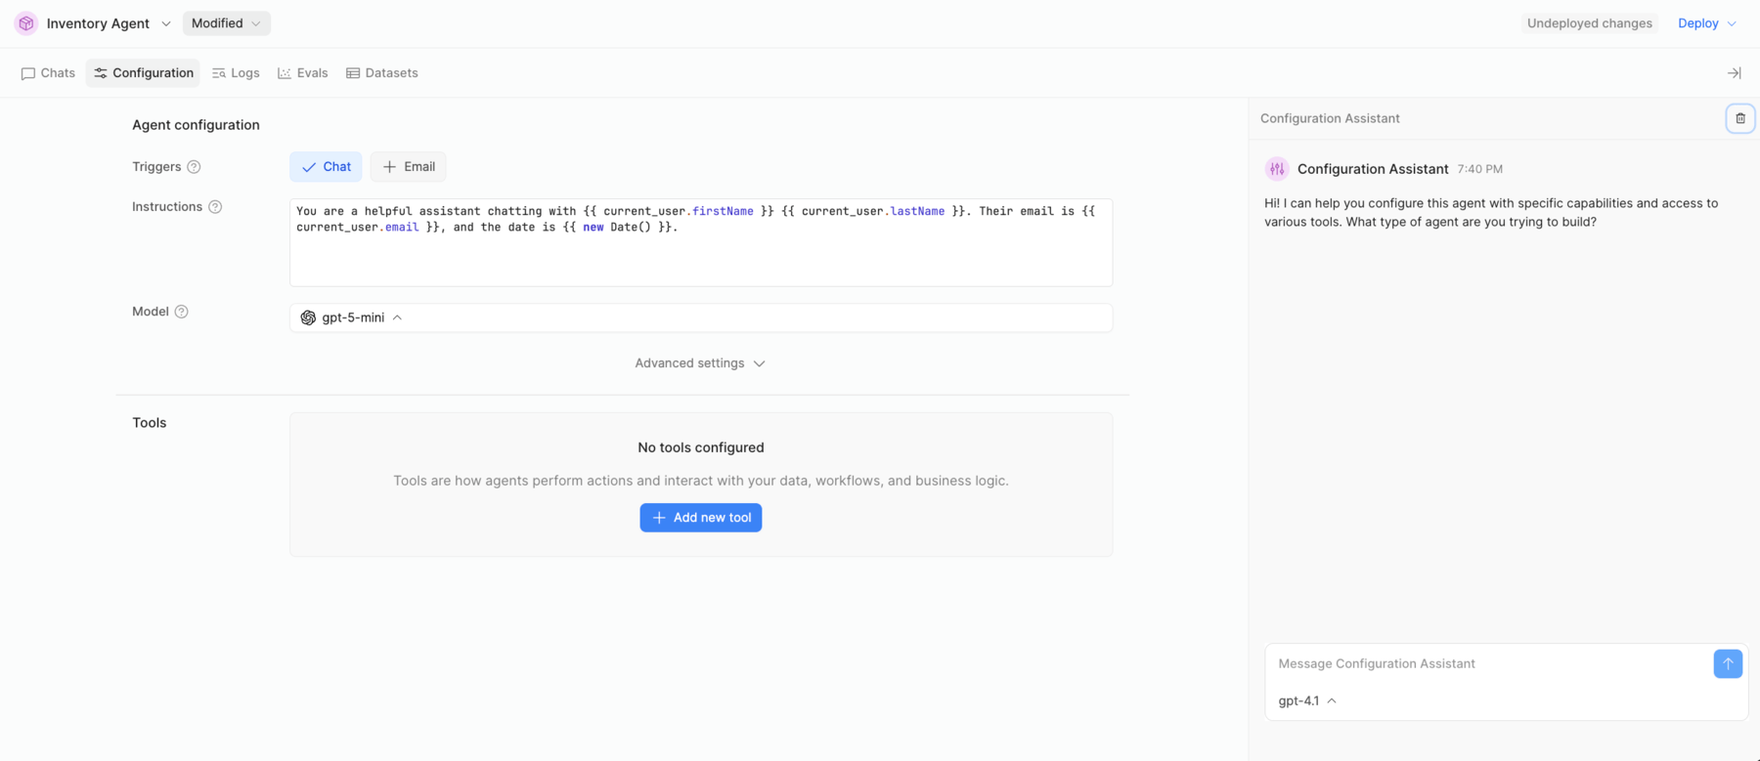
Task: Click the Model help icon
Action: [x=181, y=312]
